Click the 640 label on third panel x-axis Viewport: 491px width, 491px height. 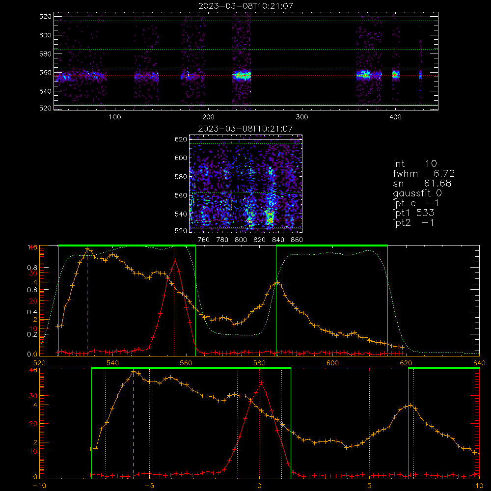tap(479, 363)
